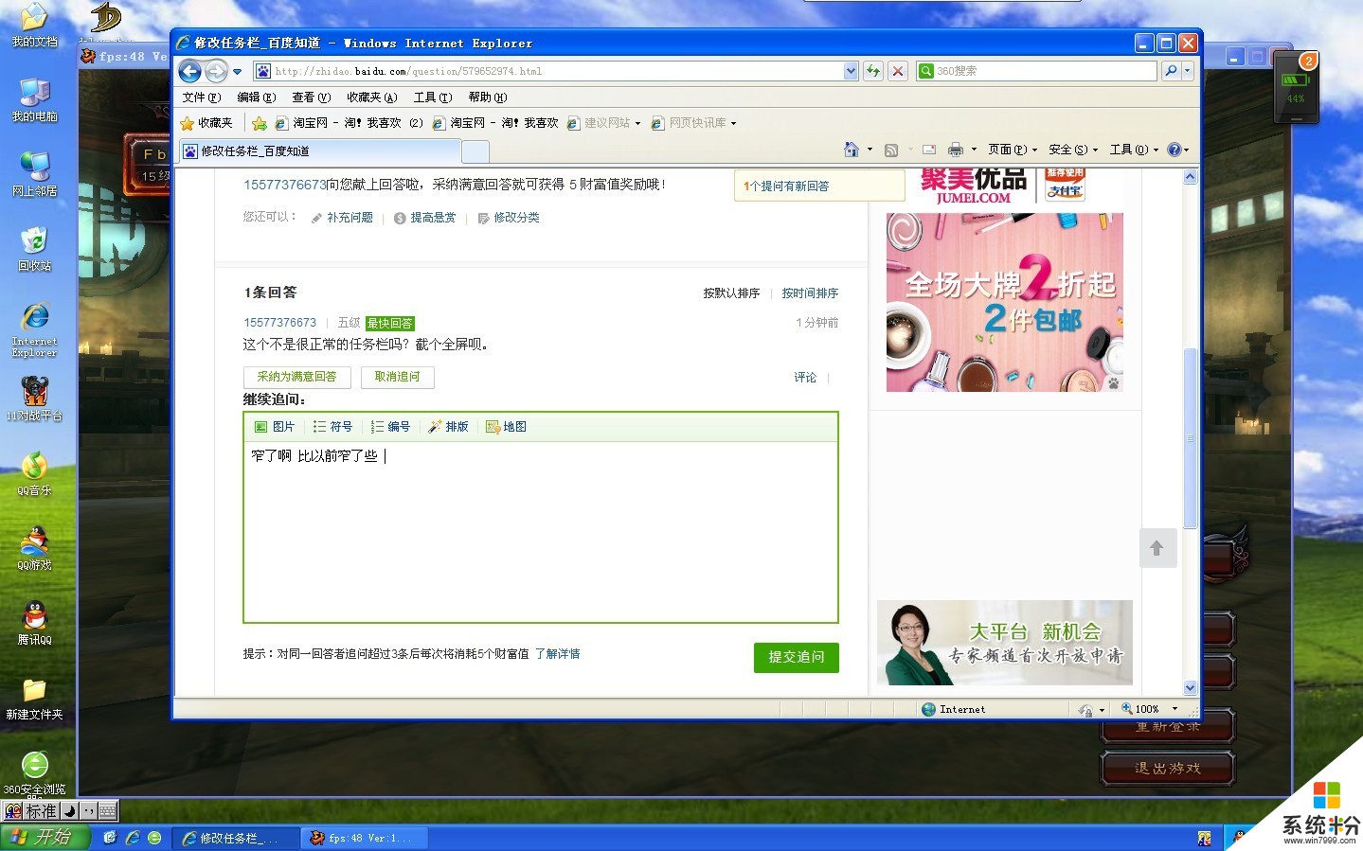The image size is (1363, 851).
Task: Click 采纳为满意回答 button
Action: (296, 377)
